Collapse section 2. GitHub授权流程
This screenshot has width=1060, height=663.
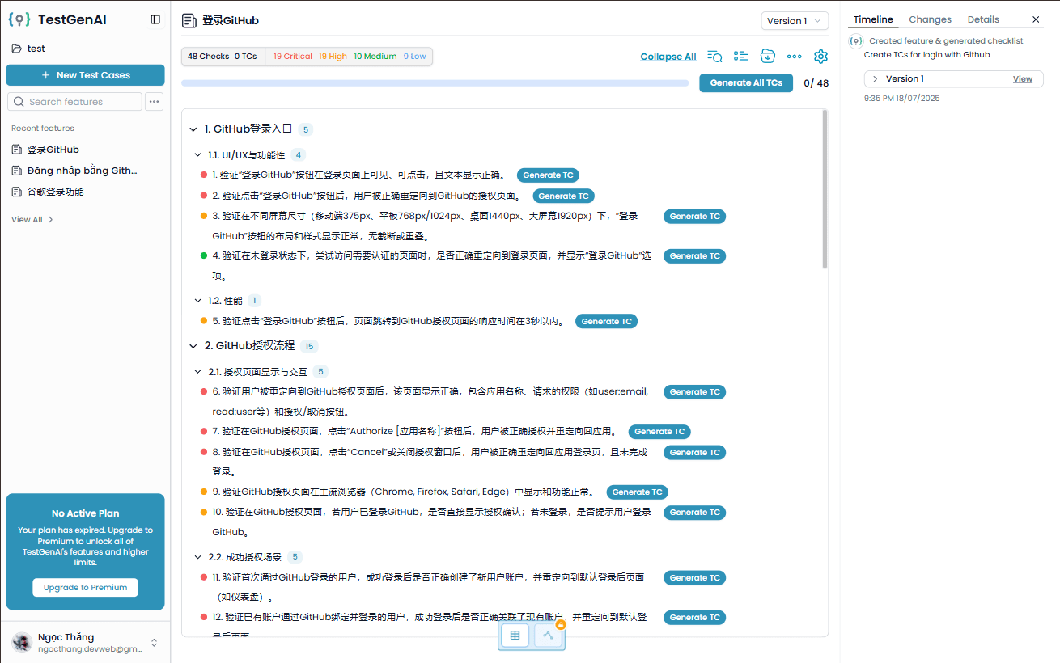point(193,346)
